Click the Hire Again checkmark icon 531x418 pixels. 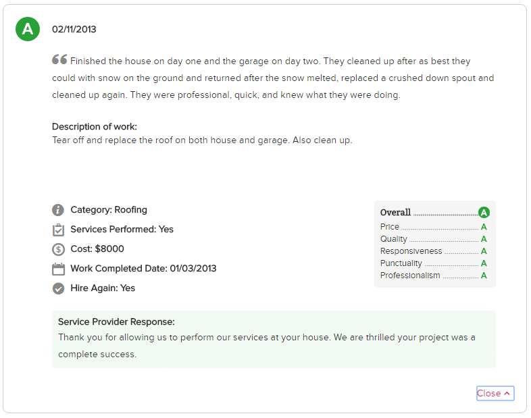tap(58, 289)
